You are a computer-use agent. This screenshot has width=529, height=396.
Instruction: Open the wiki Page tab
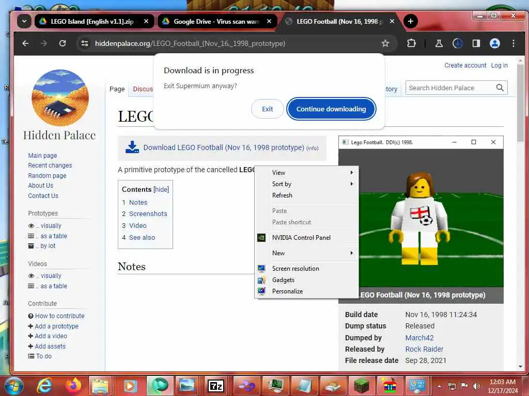[x=117, y=89]
